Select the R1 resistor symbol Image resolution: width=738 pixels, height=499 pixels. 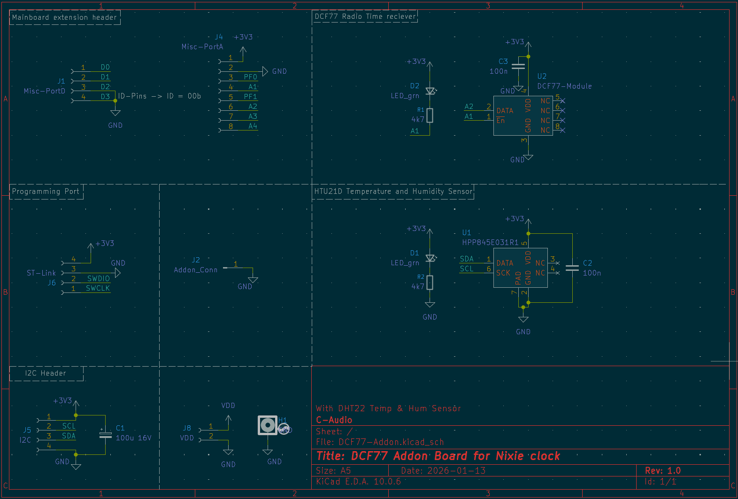[x=430, y=115]
